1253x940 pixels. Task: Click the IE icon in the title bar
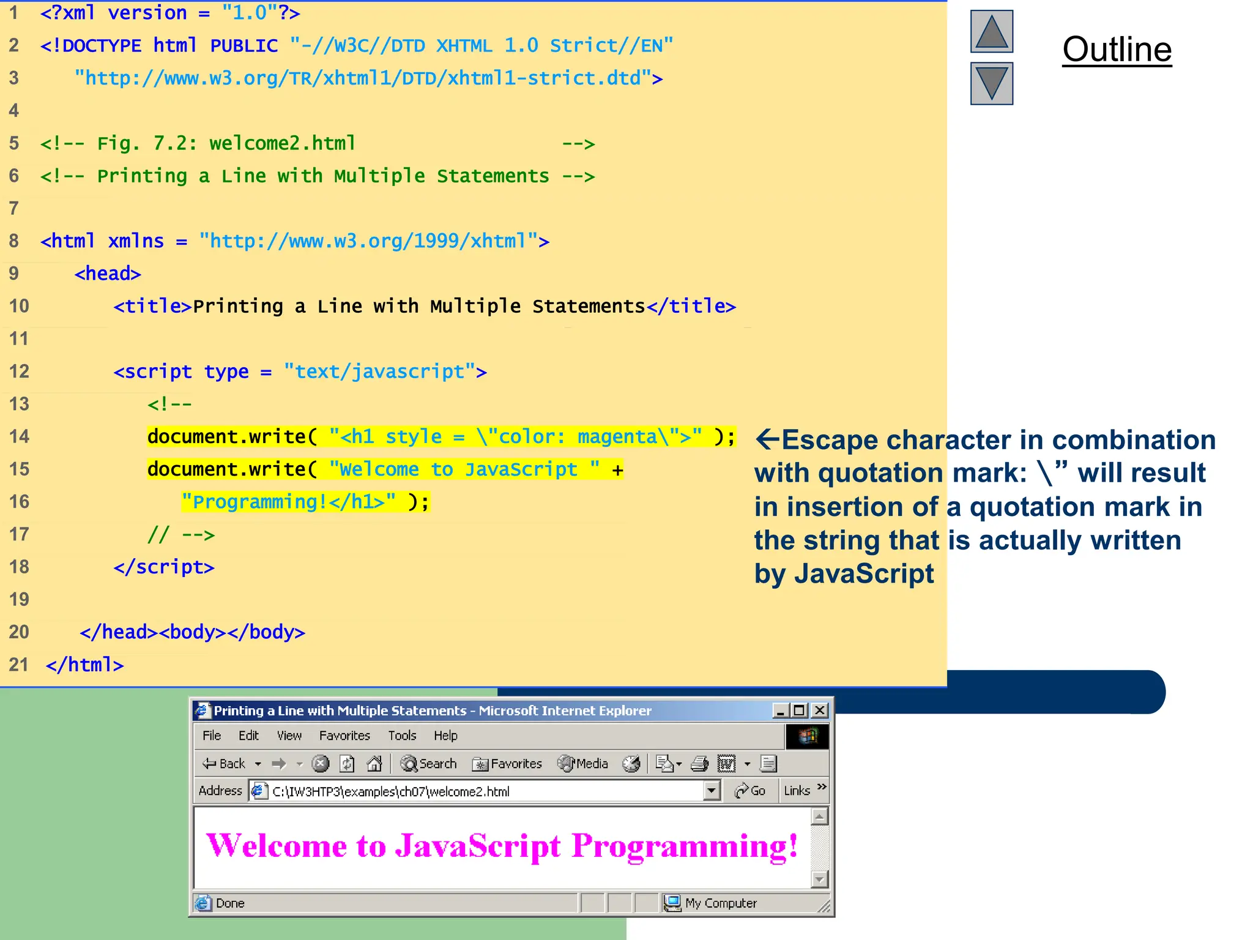(x=203, y=710)
